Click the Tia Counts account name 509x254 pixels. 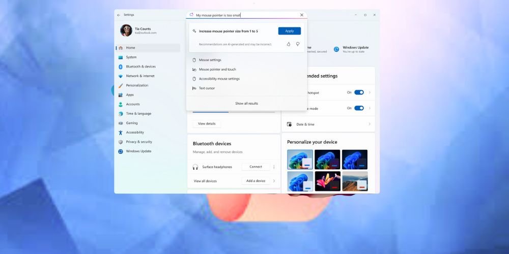(143, 29)
